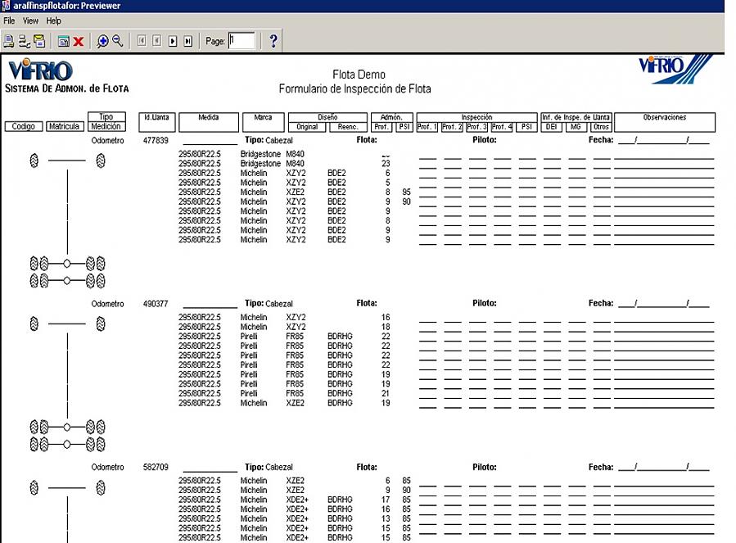Open the File menu
The image size is (736, 543).
pyautogui.click(x=9, y=20)
